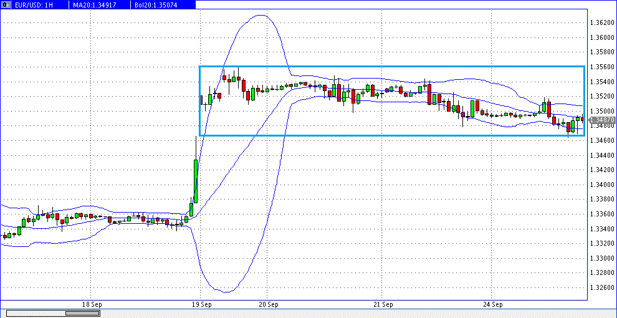
Task: Click the 1.33600 price level
Action: pyautogui.click(x=602, y=214)
